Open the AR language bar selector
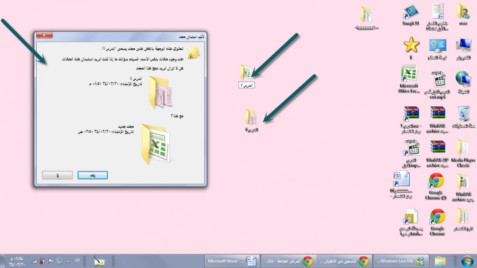 [x=77, y=261]
